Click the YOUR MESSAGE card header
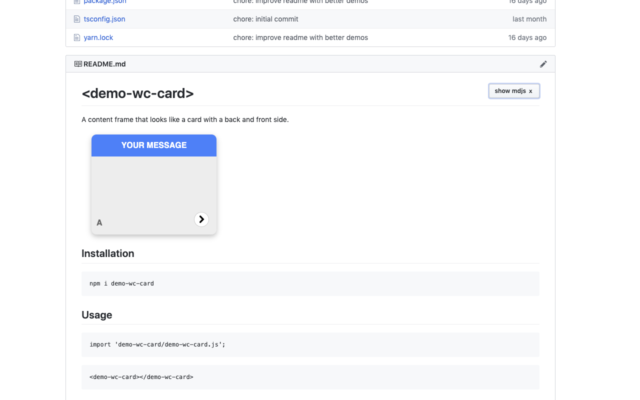The image size is (640, 400). pos(154,145)
